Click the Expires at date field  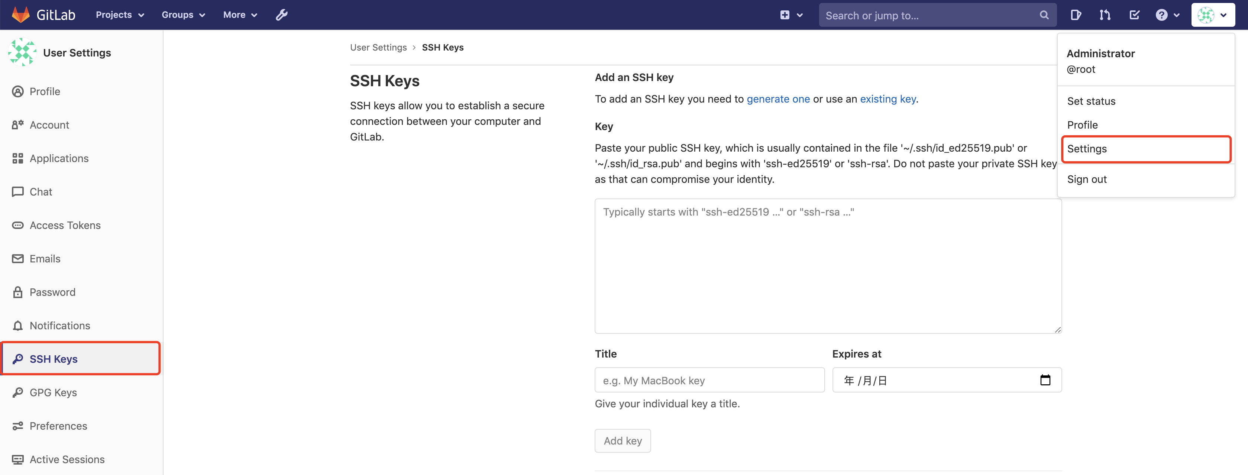click(x=947, y=380)
